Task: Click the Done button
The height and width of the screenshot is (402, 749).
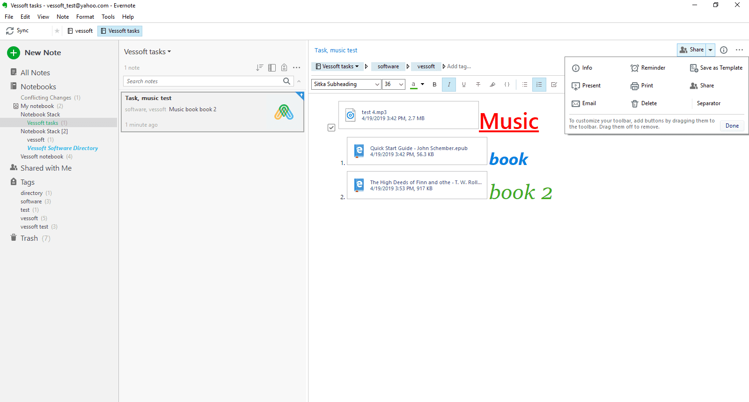Action: tap(732, 126)
